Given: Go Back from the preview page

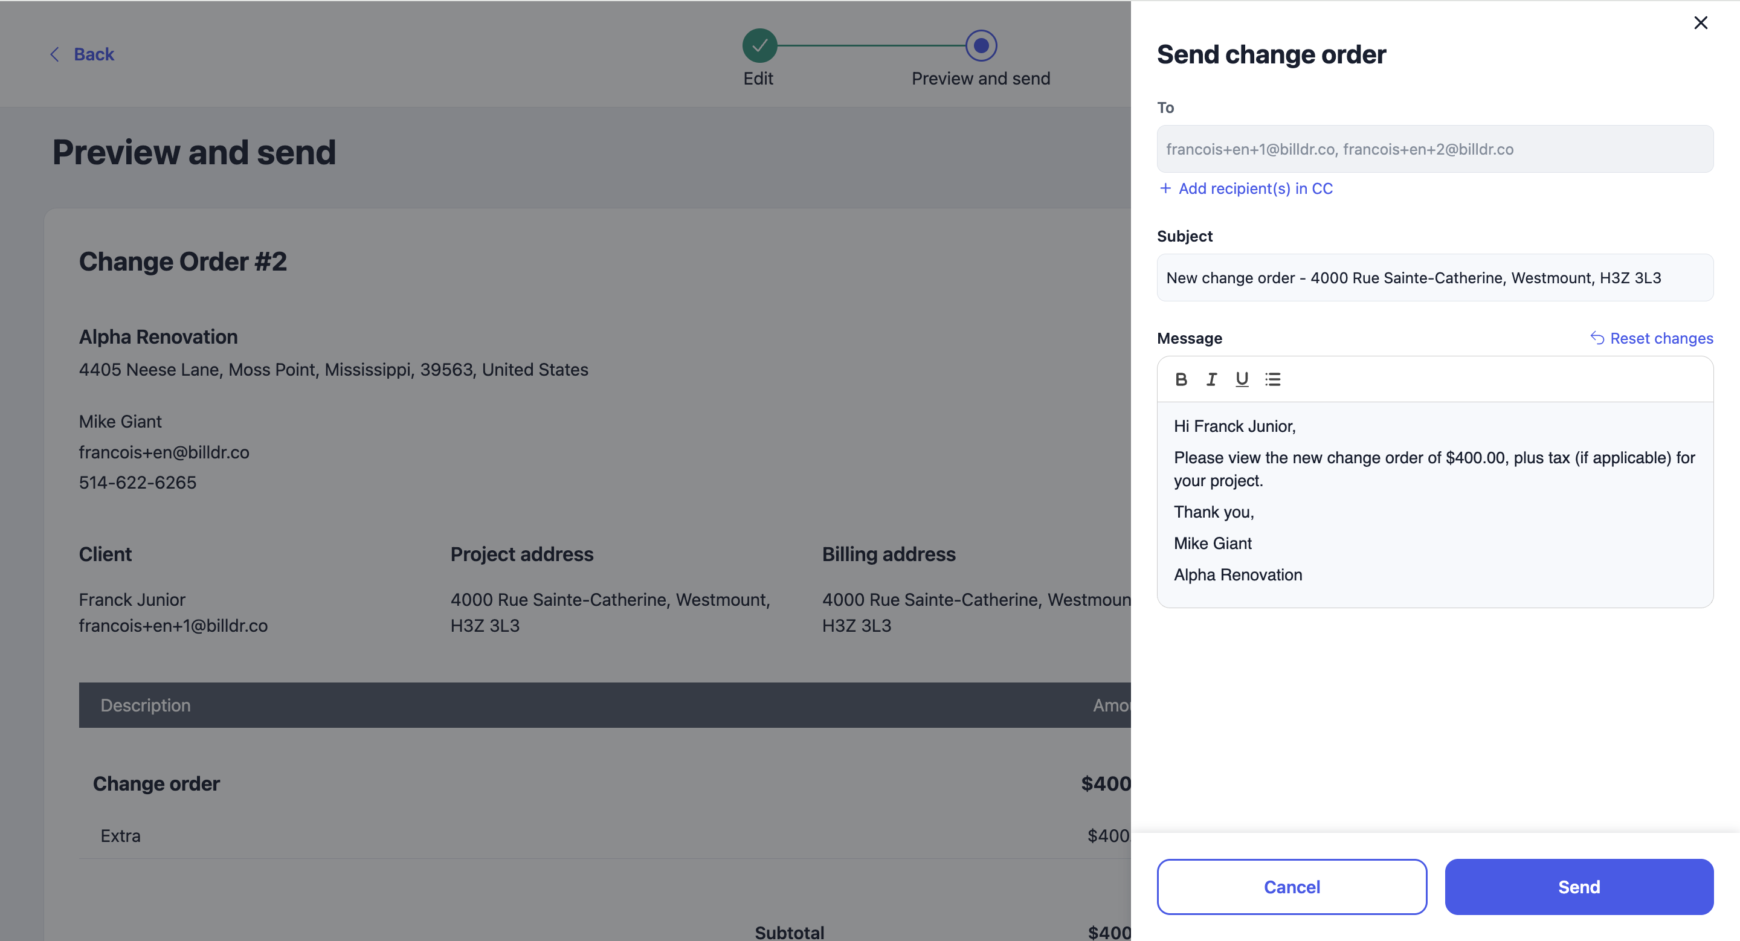Looking at the screenshot, I should tap(82, 54).
